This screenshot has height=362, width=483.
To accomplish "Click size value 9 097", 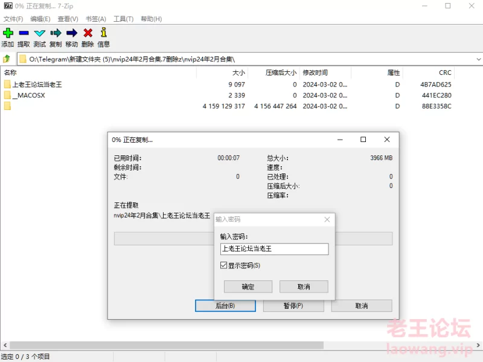I will (237, 85).
